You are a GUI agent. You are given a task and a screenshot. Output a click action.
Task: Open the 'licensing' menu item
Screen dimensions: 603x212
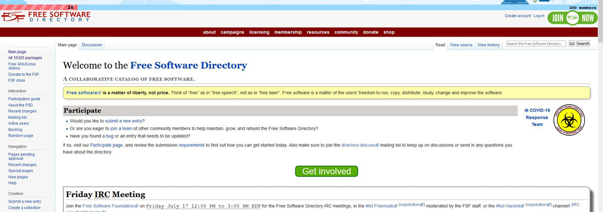click(259, 32)
